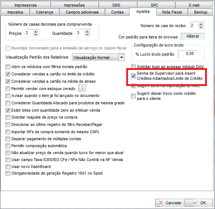The image size is (215, 209).
Task: Open the Backup tab
Action: pos(201,12)
